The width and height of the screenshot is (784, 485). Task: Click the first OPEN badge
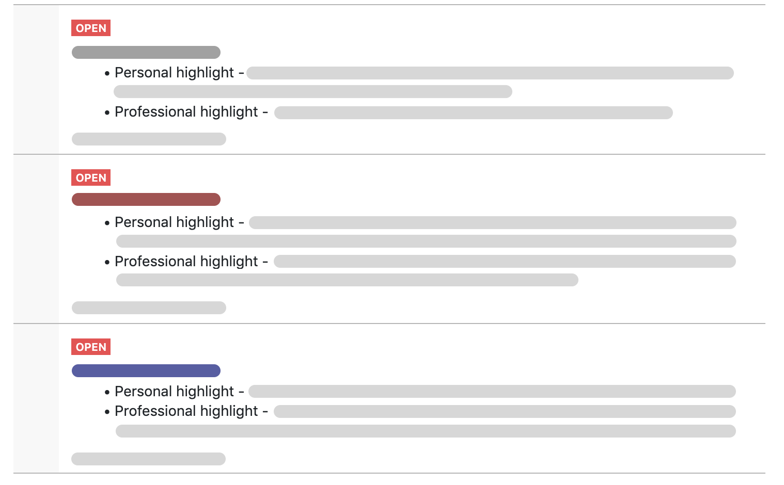(91, 28)
